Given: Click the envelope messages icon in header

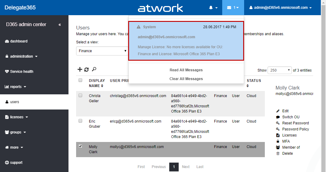Looking at the screenshot, I should tap(231, 8).
